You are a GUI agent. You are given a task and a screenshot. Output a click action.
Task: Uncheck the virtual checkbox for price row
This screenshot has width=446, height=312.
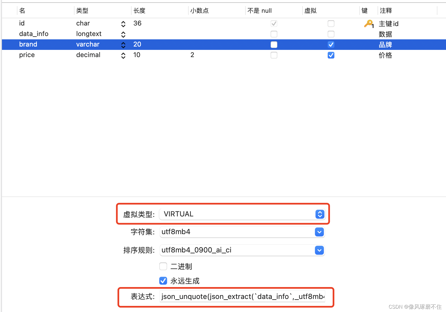(x=331, y=55)
